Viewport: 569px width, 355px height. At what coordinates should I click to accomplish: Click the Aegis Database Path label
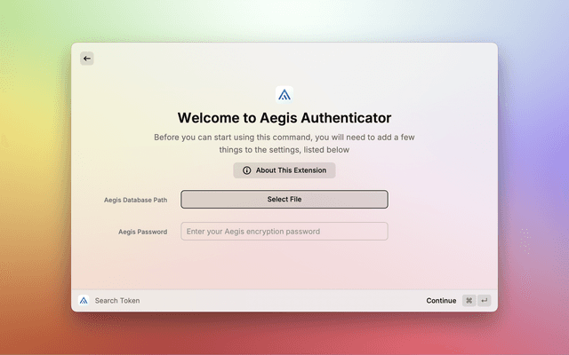coord(135,200)
